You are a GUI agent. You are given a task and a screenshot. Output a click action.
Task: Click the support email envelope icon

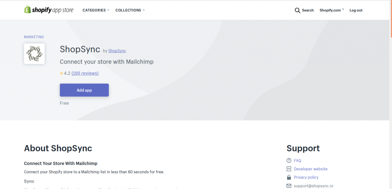(x=289, y=186)
